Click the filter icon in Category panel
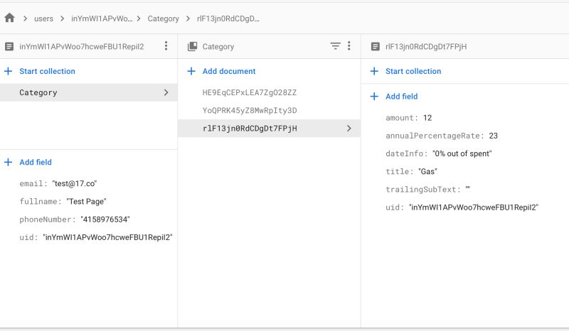 pos(336,46)
